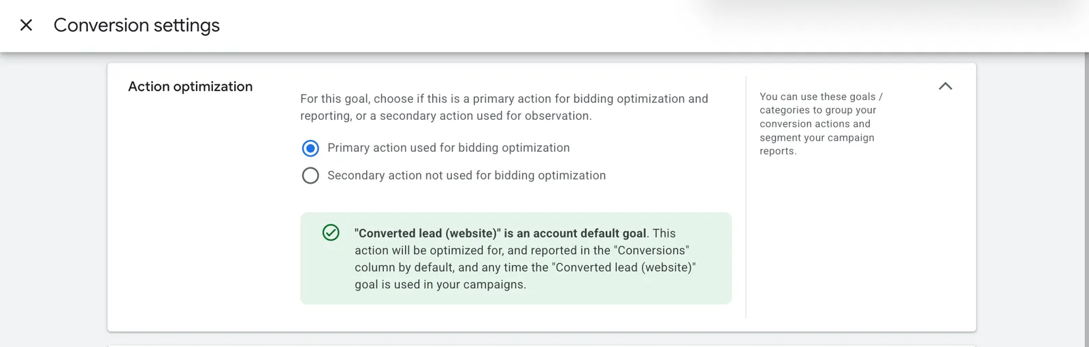The height and width of the screenshot is (347, 1089).
Task: Select Secondary action radio button
Action: click(310, 176)
